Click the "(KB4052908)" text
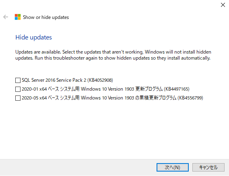The height and width of the screenshot is (176, 229). point(100,80)
